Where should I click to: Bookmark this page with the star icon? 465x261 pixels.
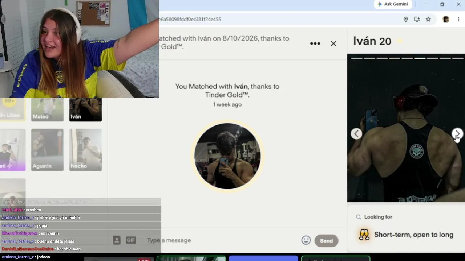(x=428, y=20)
